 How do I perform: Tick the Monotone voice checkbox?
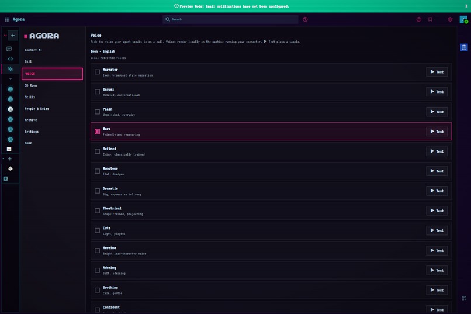97,171
